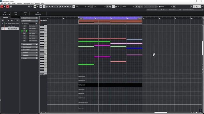Open the C#min chord selector dropdown

127,7
